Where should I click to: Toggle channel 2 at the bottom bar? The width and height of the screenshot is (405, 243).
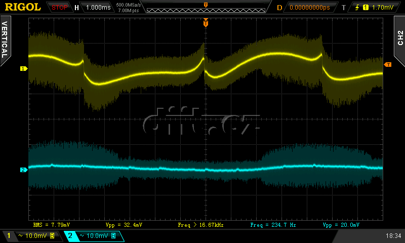(70, 236)
